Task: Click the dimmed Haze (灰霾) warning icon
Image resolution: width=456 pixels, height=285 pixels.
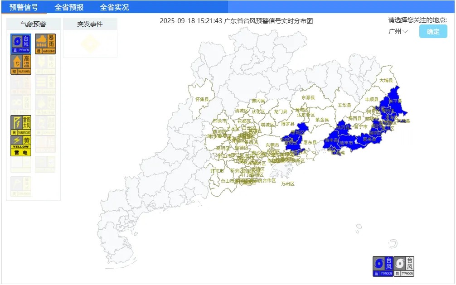Action: click(x=21, y=105)
